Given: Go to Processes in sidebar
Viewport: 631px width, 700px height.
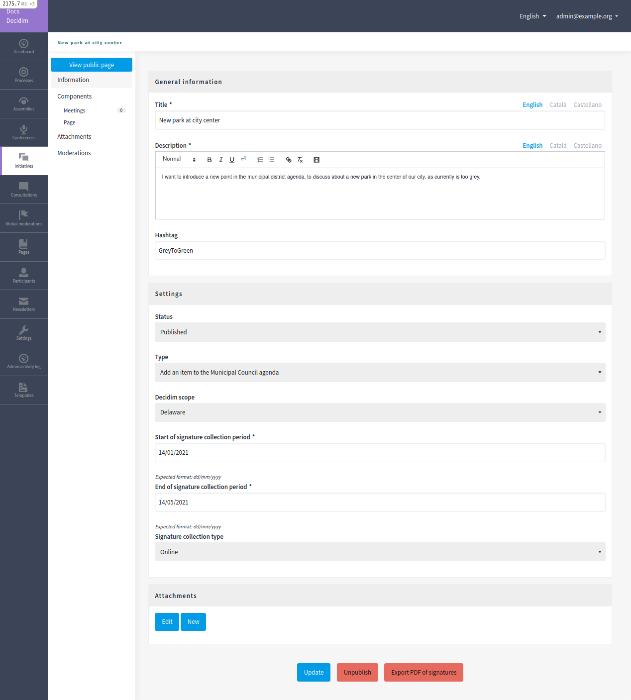Looking at the screenshot, I should [x=24, y=75].
